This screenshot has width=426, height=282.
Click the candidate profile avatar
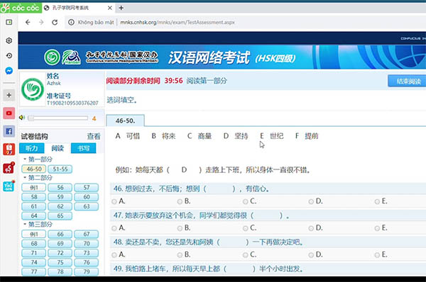[x=33, y=89]
